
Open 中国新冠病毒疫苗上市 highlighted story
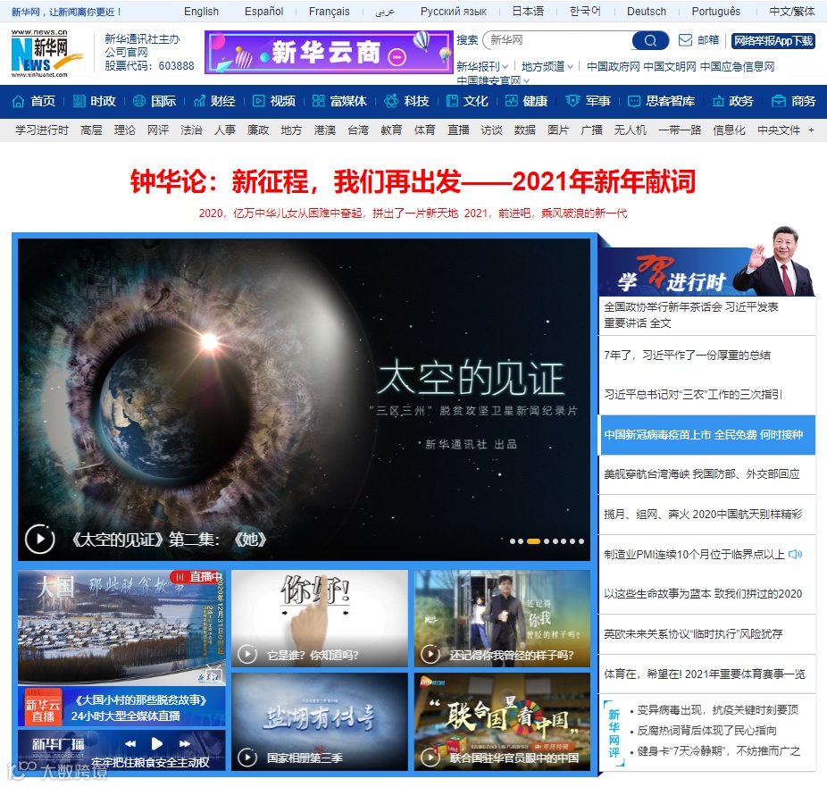(x=706, y=435)
